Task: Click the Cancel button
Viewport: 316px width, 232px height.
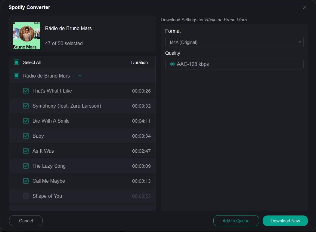Action: tap(26, 221)
